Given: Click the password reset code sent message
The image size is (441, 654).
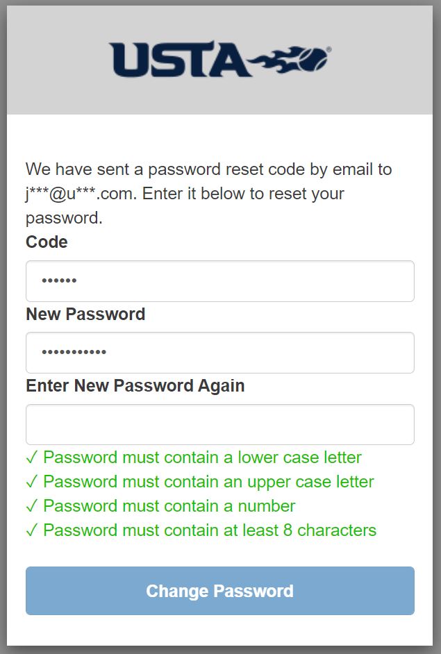Looking at the screenshot, I should point(208,194).
